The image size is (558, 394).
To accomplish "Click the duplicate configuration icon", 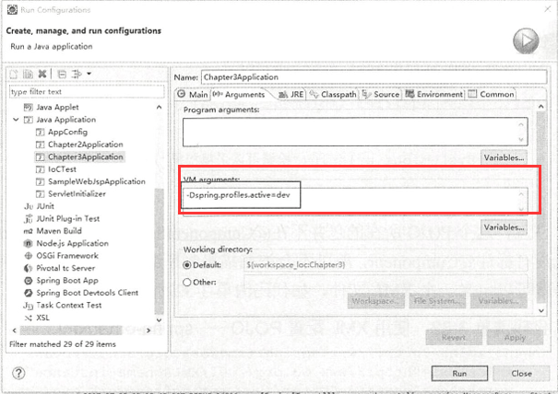I will tap(29, 74).
